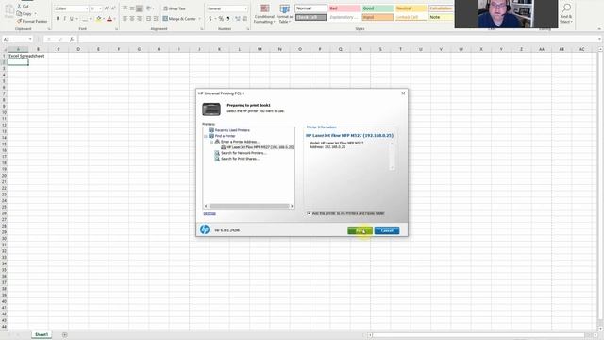Apply the Good cell style
The image size is (604, 340).
[x=377, y=8]
